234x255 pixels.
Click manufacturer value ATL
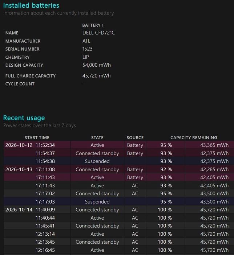(86, 41)
